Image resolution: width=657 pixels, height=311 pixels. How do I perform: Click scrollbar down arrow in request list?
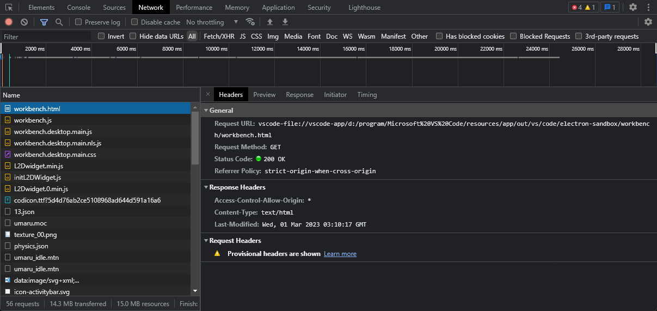[x=195, y=292]
